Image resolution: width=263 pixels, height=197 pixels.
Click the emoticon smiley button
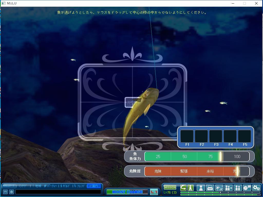[12, 192]
